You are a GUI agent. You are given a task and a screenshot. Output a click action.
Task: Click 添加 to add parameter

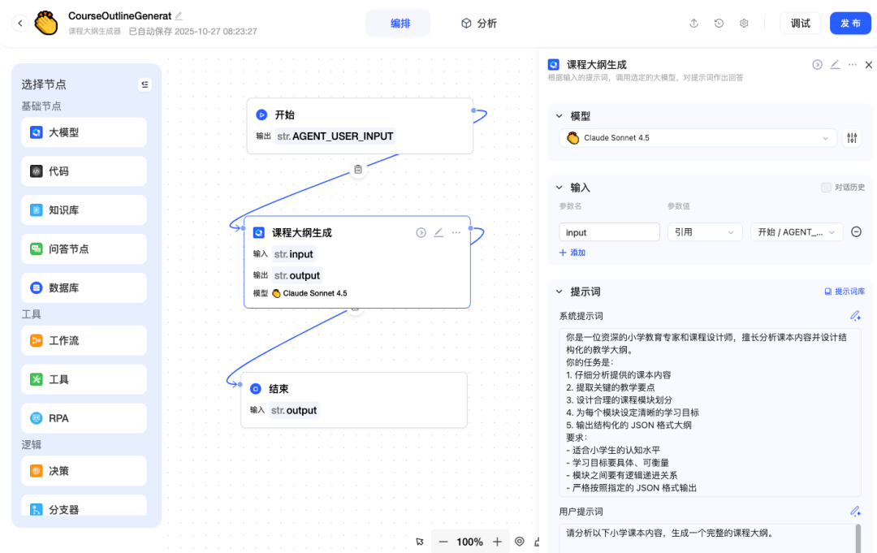[x=572, y=253]
